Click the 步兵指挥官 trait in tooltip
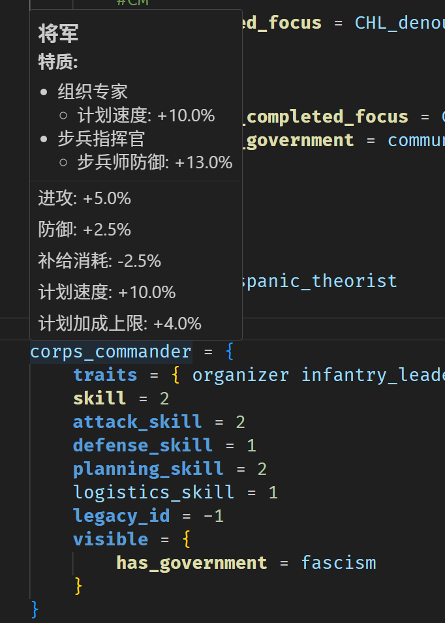Screen dimensions: 445x623 tap(101, 138)
